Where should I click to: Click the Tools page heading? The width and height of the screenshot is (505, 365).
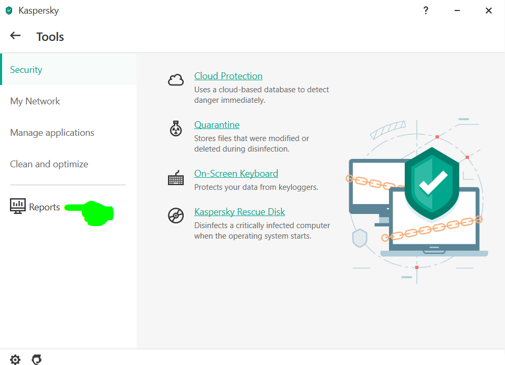pyautogui.click(x=50, y=37)
